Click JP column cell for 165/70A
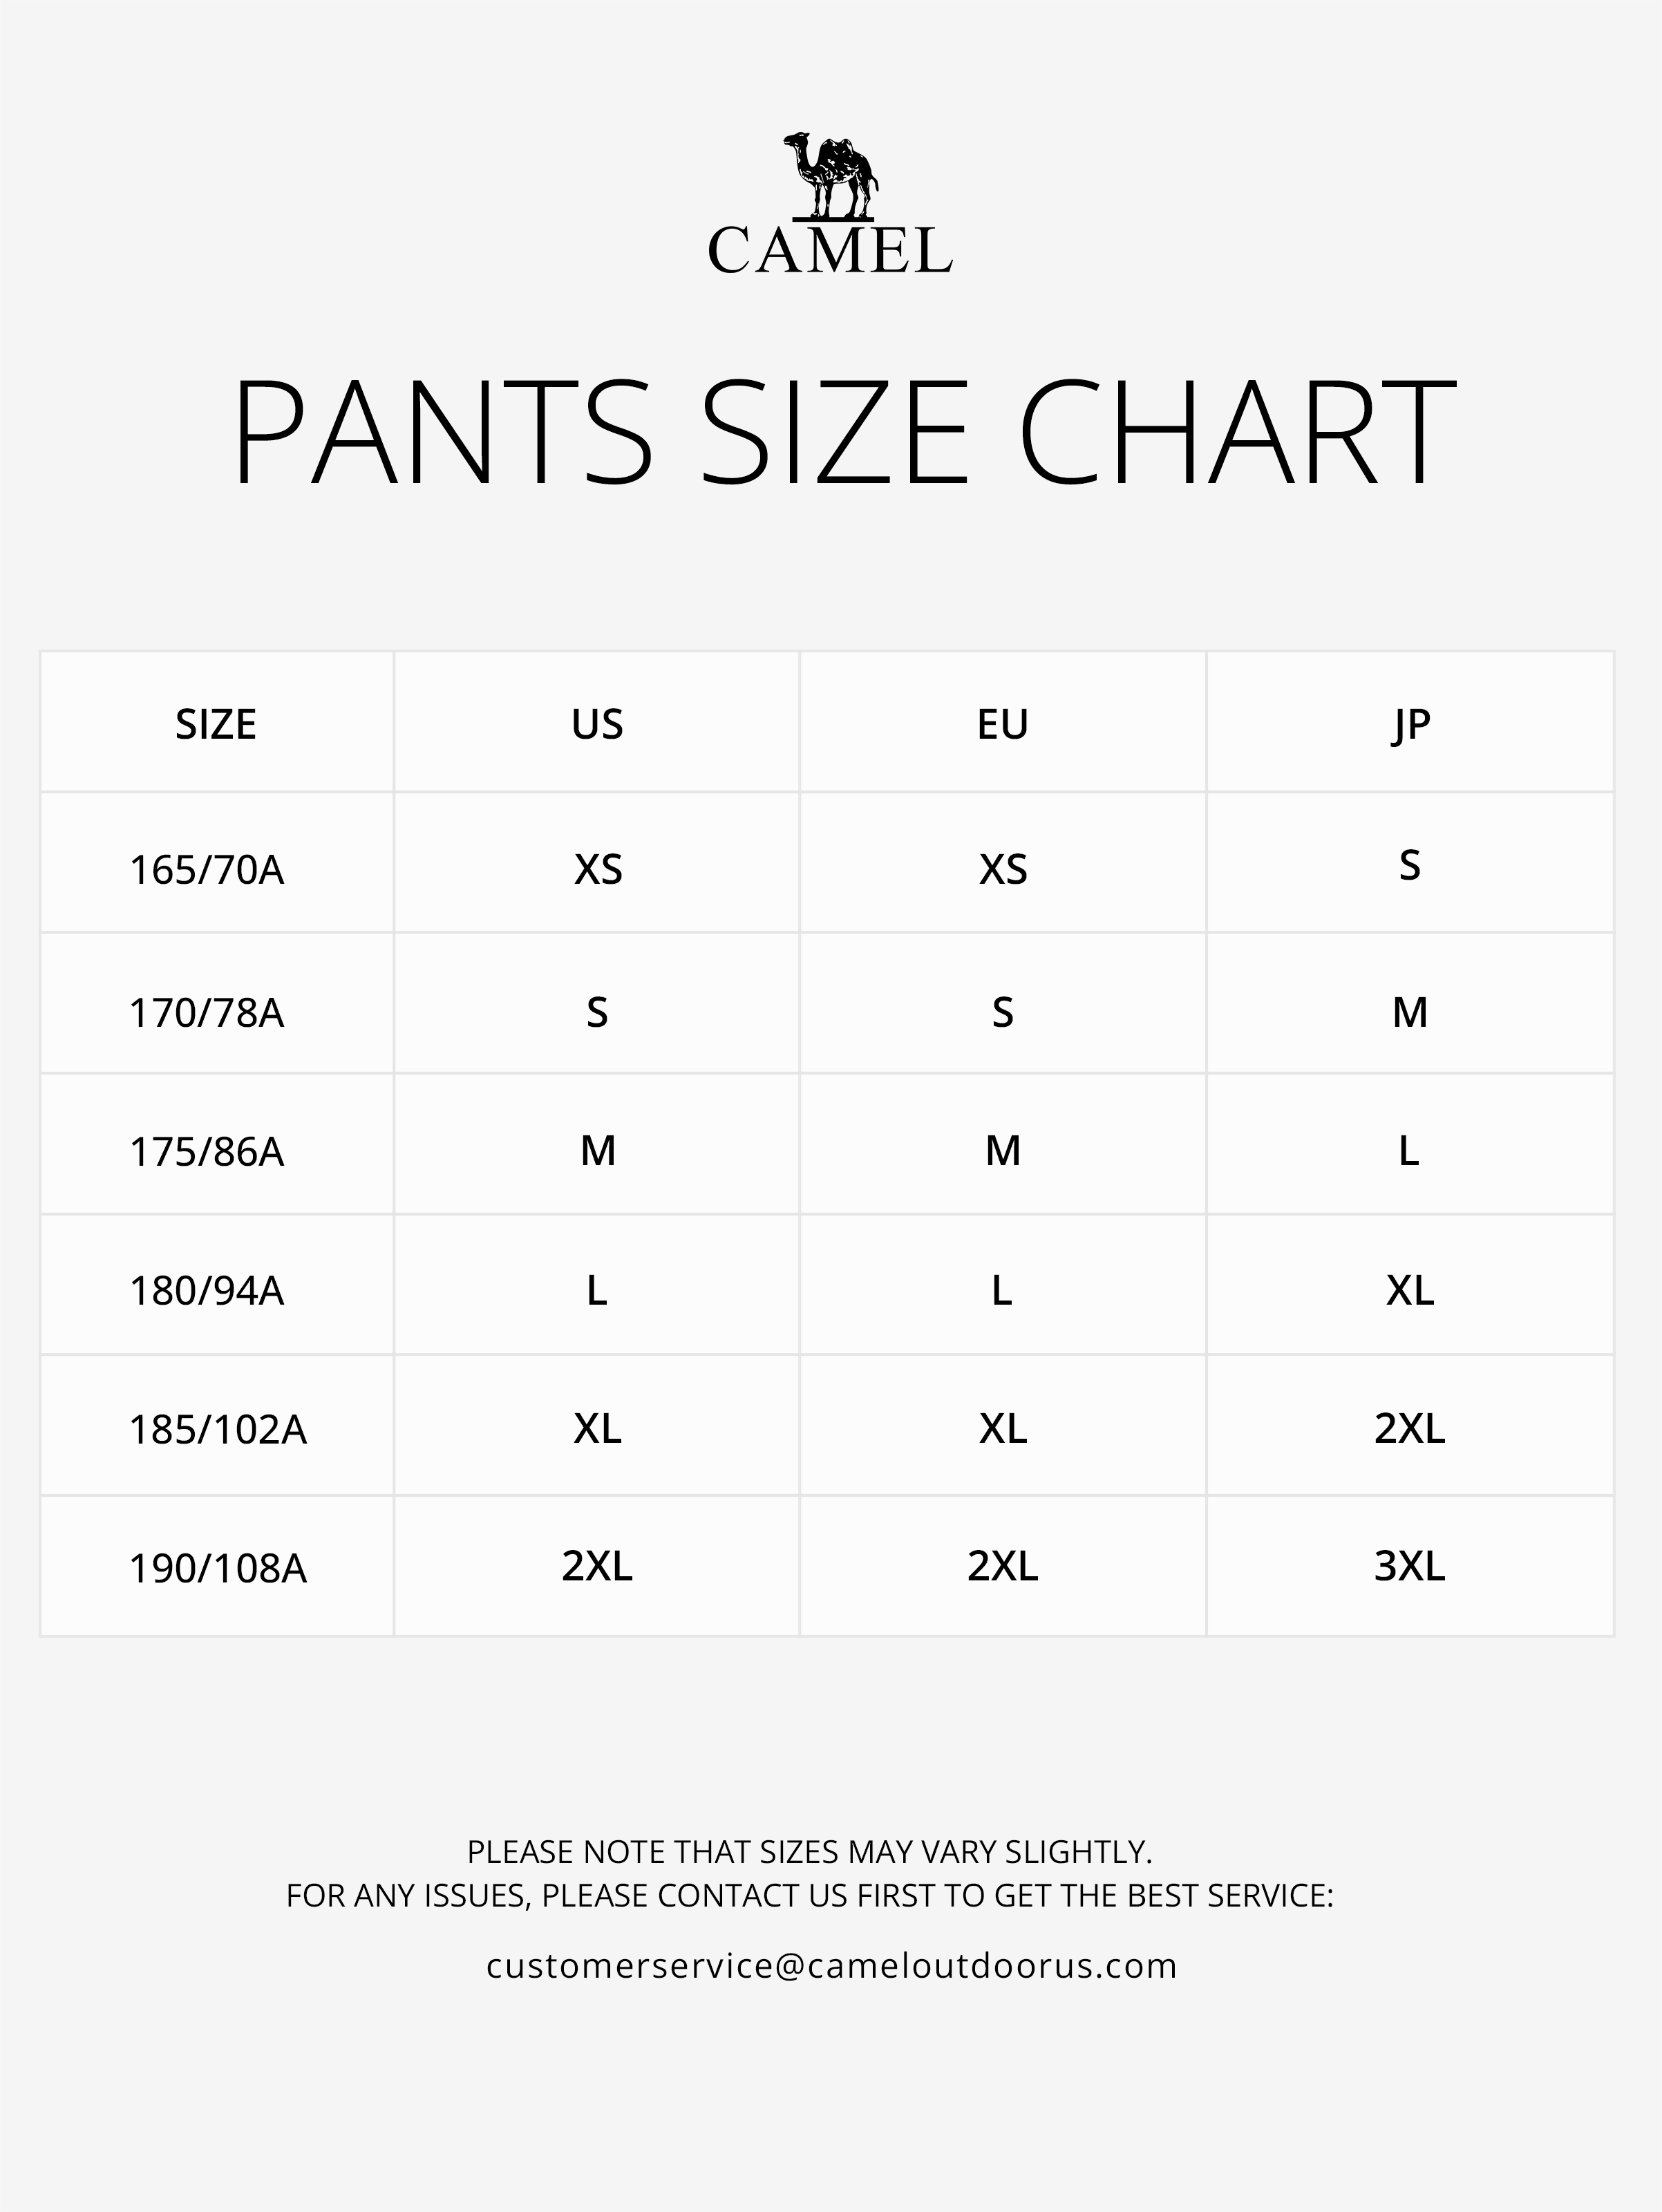1662x2212 pixels. point(1409,865)
